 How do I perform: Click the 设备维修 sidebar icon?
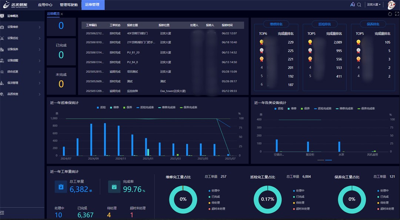click(3, 27)
